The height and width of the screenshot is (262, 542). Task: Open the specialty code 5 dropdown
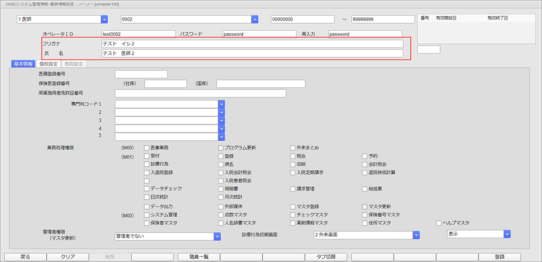point(222,137)
